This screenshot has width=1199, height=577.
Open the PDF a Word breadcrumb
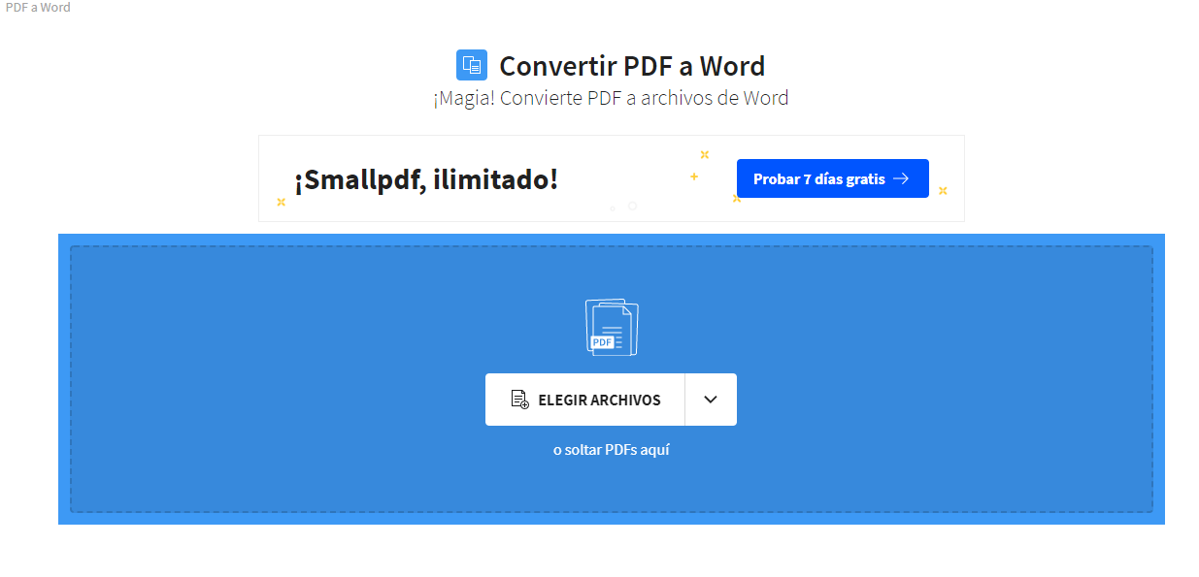pyautogui.click(x=36, y=8)
